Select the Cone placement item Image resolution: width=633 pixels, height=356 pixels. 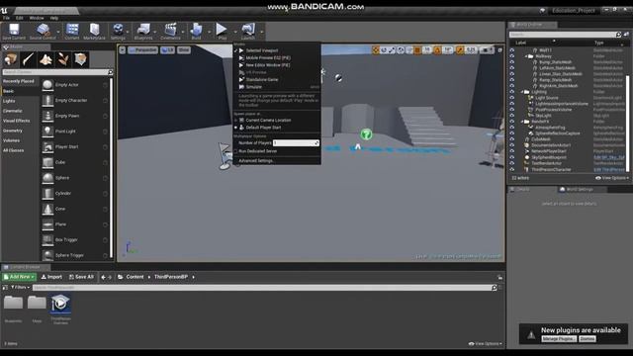click(x=75, y=209)
